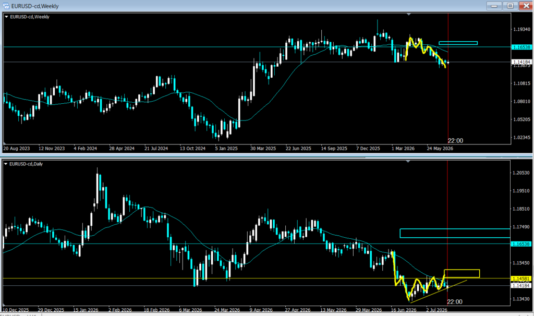This screenshot has height=316, width=534.
Task: Click the 2 Feb 2026 date on the daily time axis
Action: [120, 310]
